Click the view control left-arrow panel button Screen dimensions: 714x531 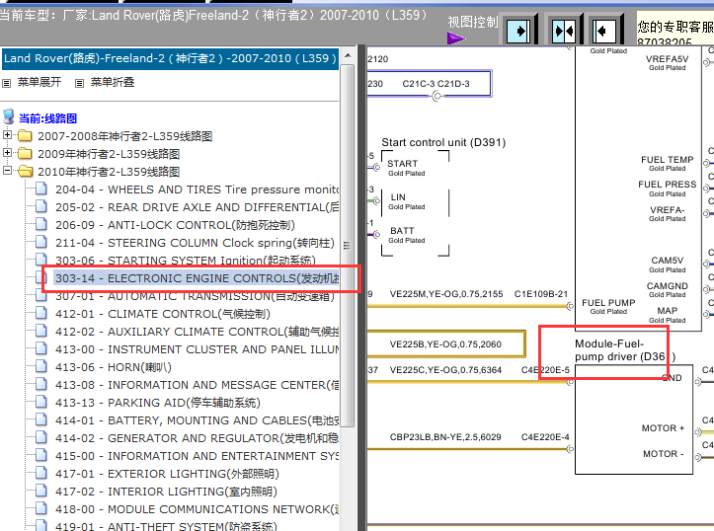tap(603, 31)
